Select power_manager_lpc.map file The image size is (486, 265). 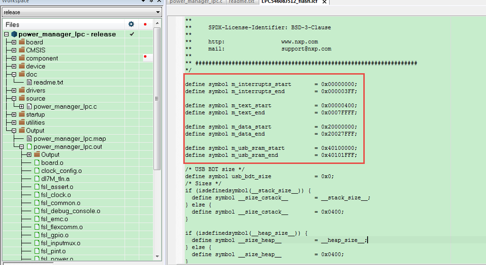(70, 138)
